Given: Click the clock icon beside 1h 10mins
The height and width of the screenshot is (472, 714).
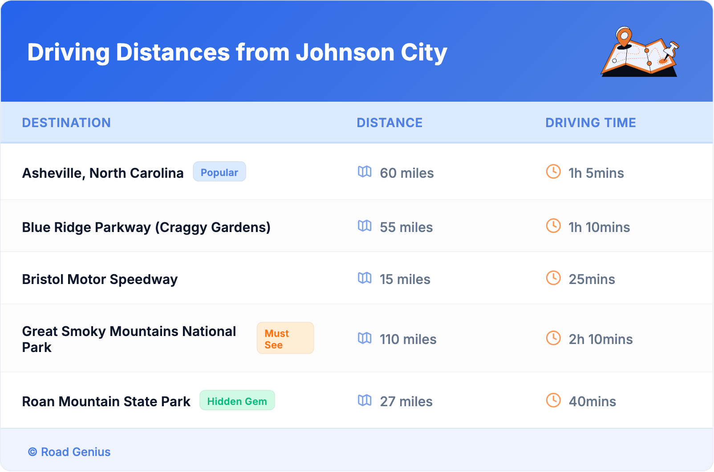Looking at the screenshot, I should coord(553,226).
